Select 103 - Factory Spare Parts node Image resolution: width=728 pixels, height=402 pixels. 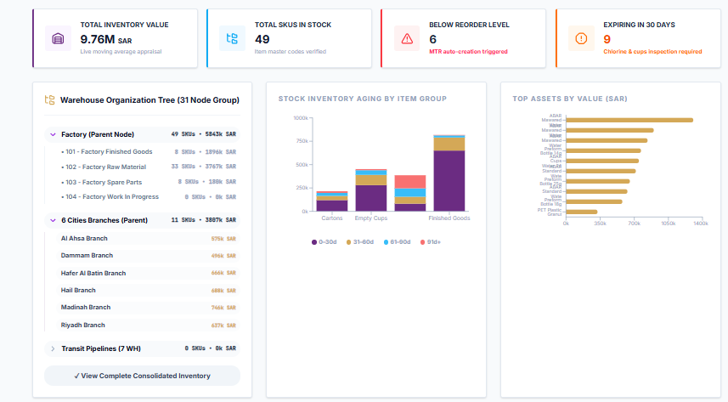[142, 182]
